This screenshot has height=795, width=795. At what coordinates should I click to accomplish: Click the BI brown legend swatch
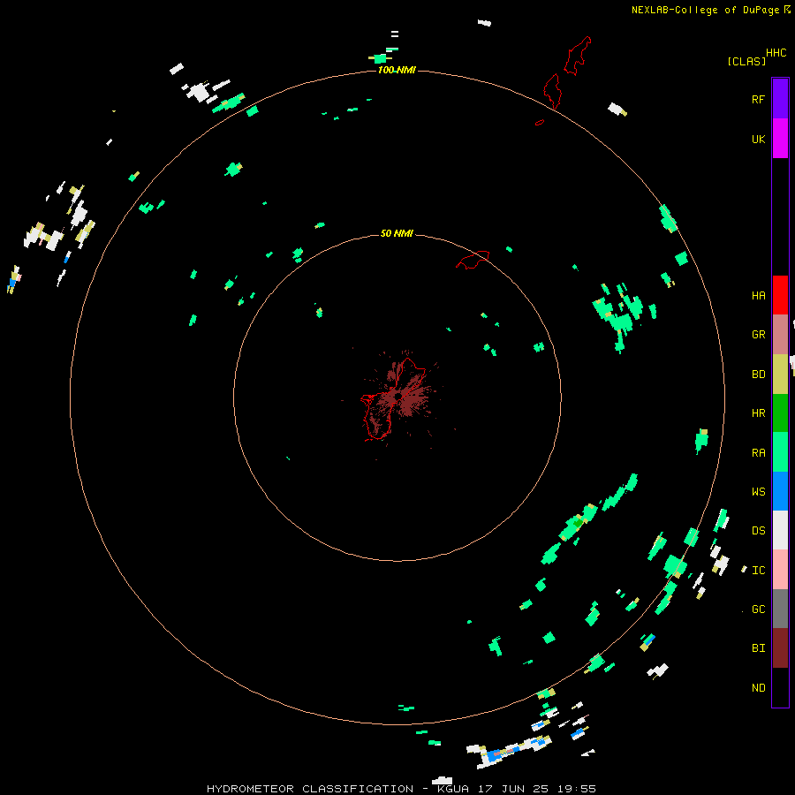[x=780, y=648]
